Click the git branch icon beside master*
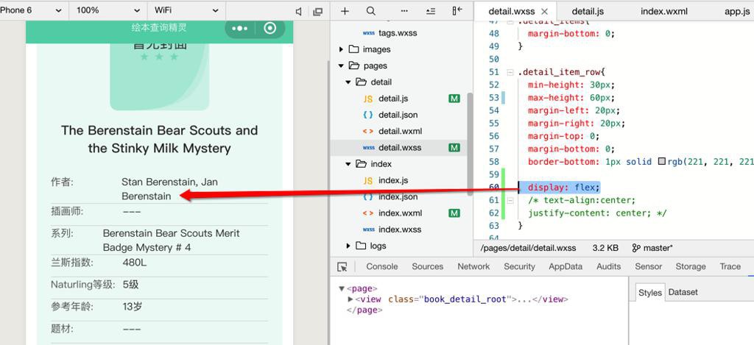Screen dimensions: 754x345 636,248
